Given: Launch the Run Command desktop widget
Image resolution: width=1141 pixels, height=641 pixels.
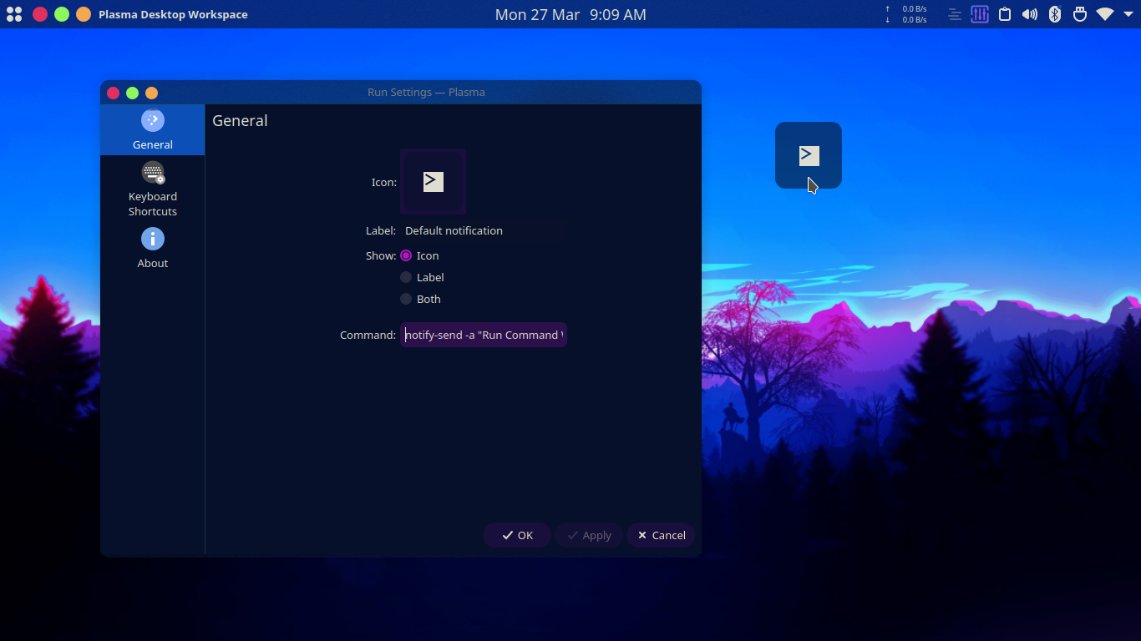Looking at the screenshot, I should 809,155.
